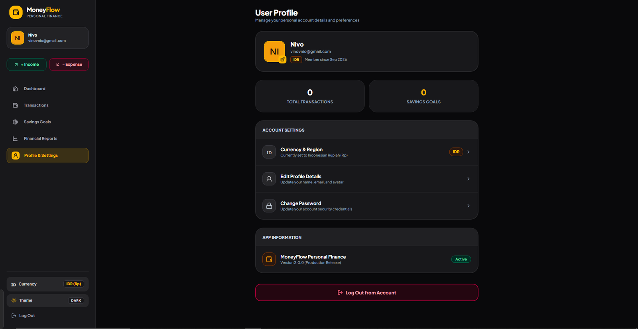Expand Edit Profile Details chevron arrow

(469, 179)
